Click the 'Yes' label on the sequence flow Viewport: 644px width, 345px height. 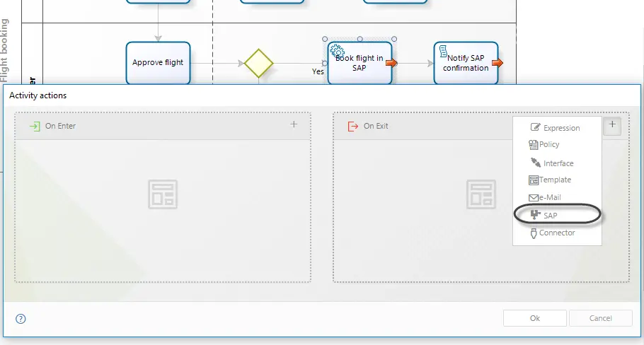[x=318, y=71]
